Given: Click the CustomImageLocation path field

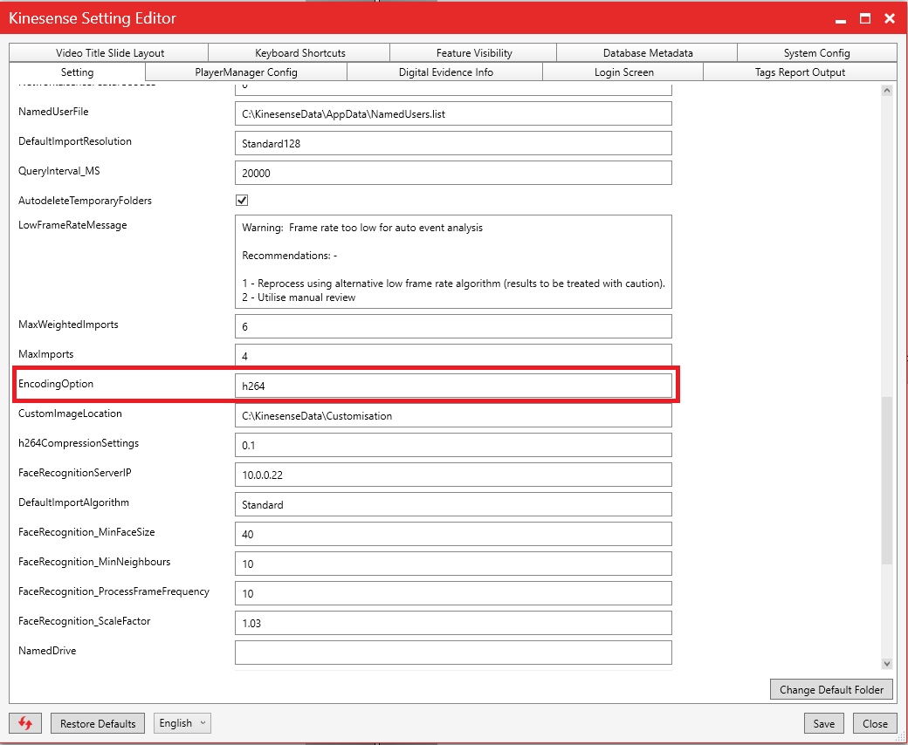Looking at the screenshot, I should click(453, 415).
